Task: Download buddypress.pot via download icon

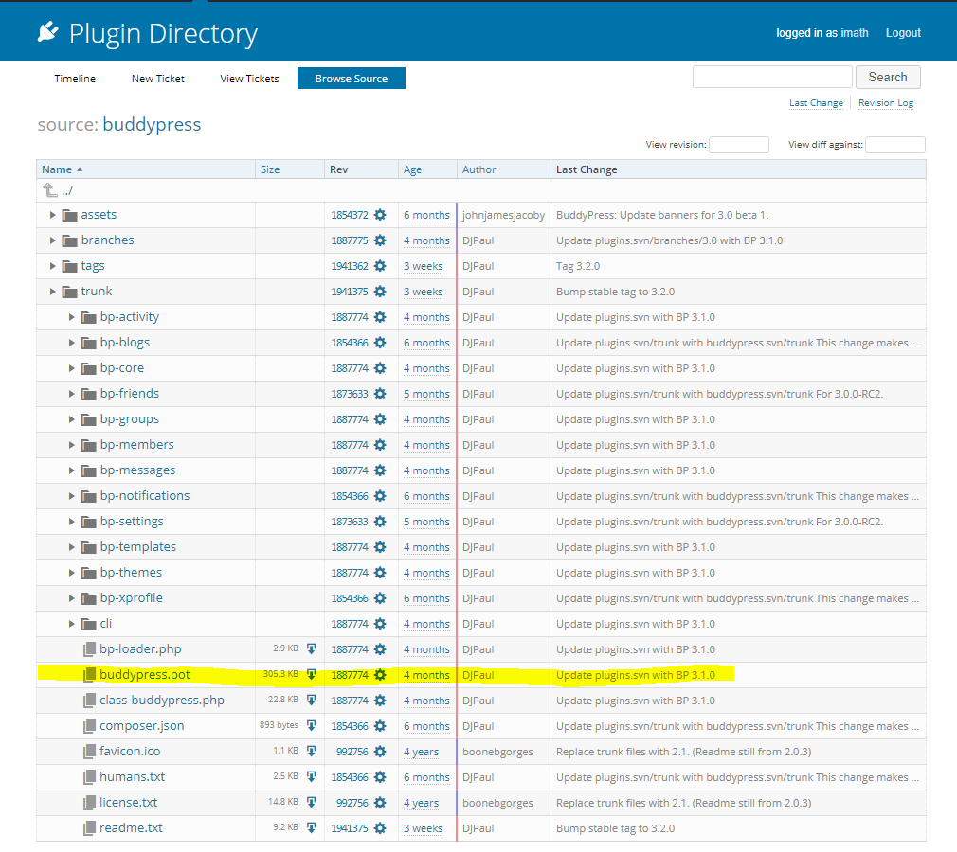Action: click(x=312, y=675)
